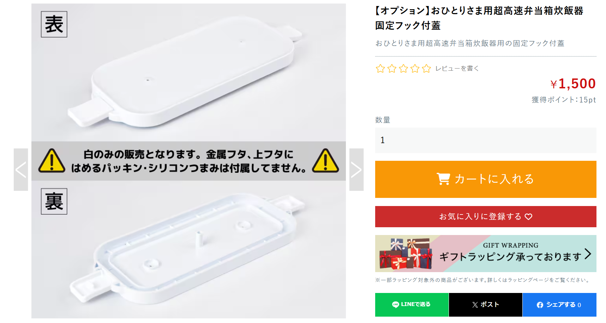This screenshot has height=323, width=606.
Task: Click the quantity input field
Action: coord(486,140)
